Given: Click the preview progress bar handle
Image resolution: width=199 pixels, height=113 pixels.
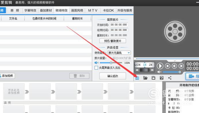Looking at the screenshot, I should click(x=135, y=59).
